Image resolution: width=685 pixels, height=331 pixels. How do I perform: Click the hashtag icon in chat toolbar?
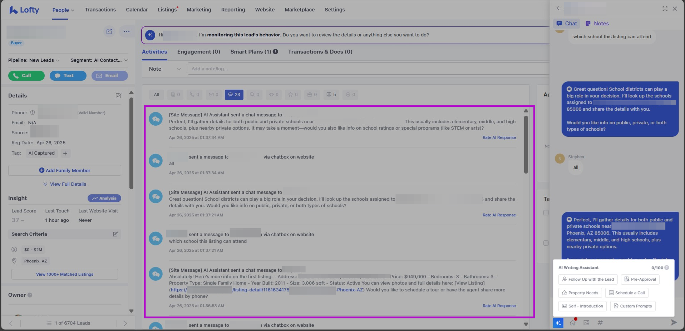(600, 323)
